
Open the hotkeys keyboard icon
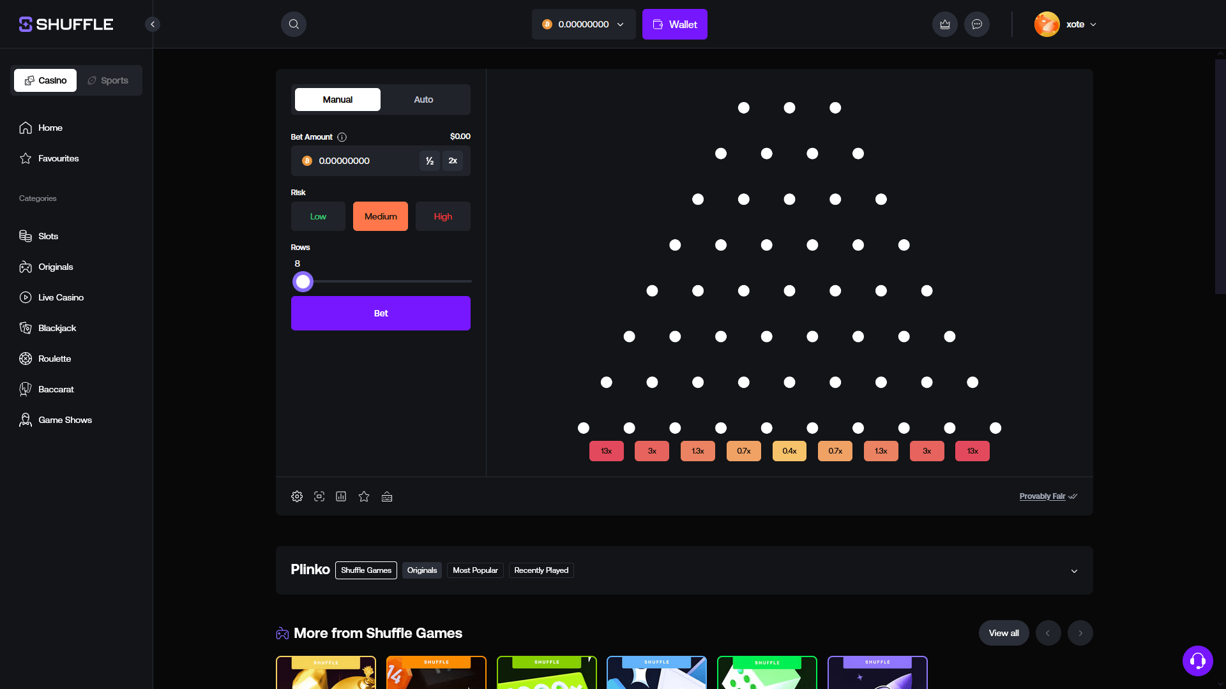[x=387, y=496]
